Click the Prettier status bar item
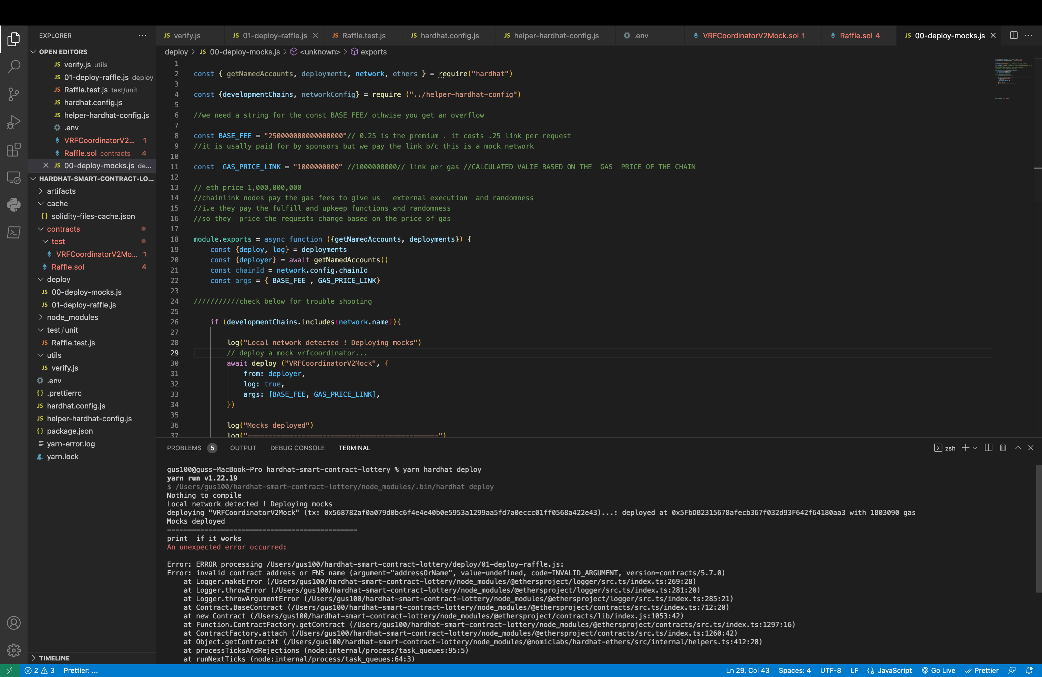 pos(982,670)
